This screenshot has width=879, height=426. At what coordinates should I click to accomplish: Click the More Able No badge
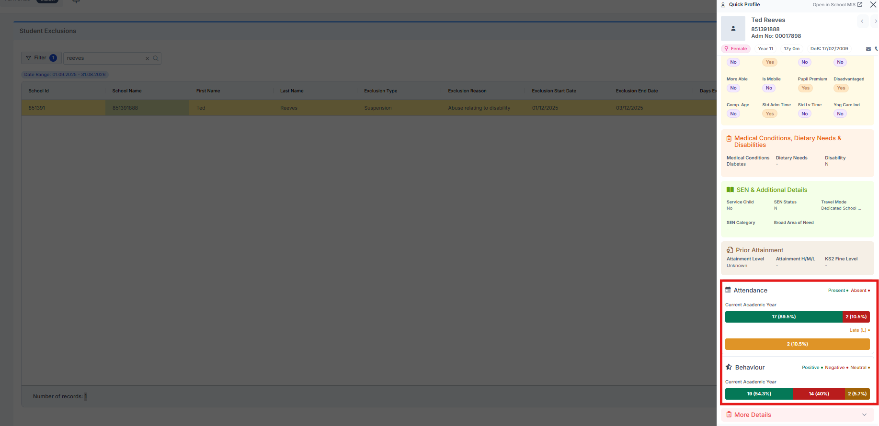733,88
